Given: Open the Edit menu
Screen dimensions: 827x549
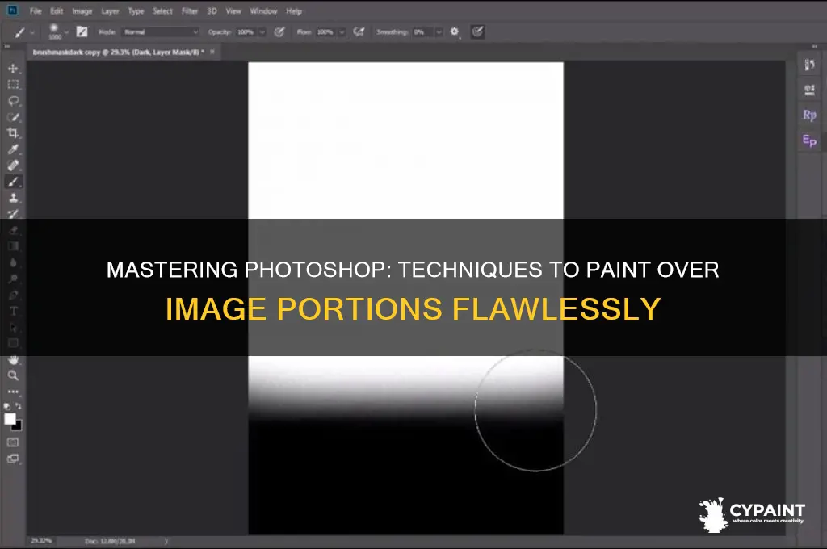Looking at the screenshot, I should coord(57,11).
